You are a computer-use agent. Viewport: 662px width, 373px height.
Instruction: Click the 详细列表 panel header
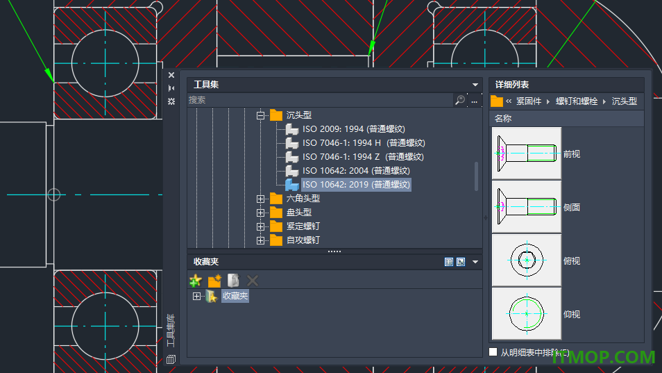566,85
